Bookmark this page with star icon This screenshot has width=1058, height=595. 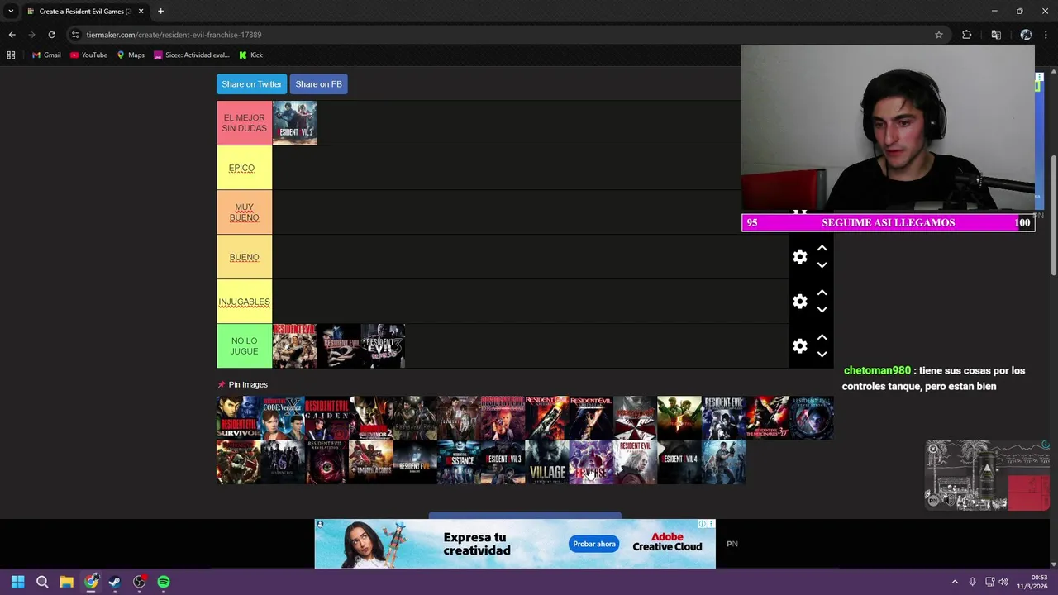[x=939, y=35]
